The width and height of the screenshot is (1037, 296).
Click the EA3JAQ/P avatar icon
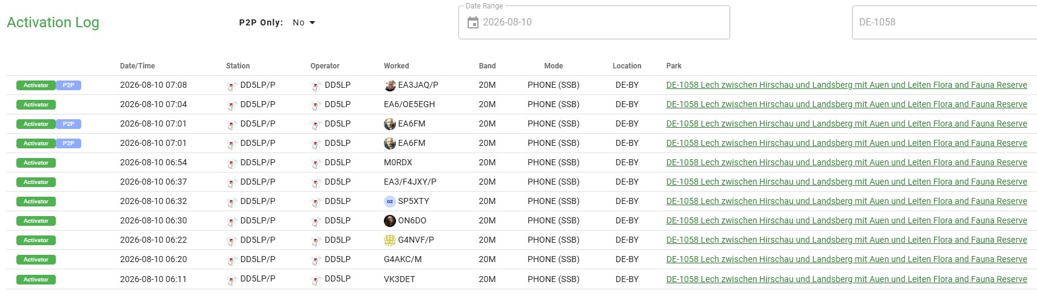coord(390,85)
